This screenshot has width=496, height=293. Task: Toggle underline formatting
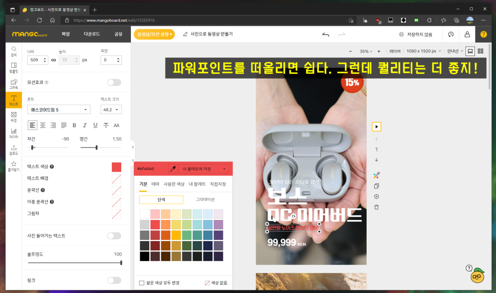click(x=95, y=125)
